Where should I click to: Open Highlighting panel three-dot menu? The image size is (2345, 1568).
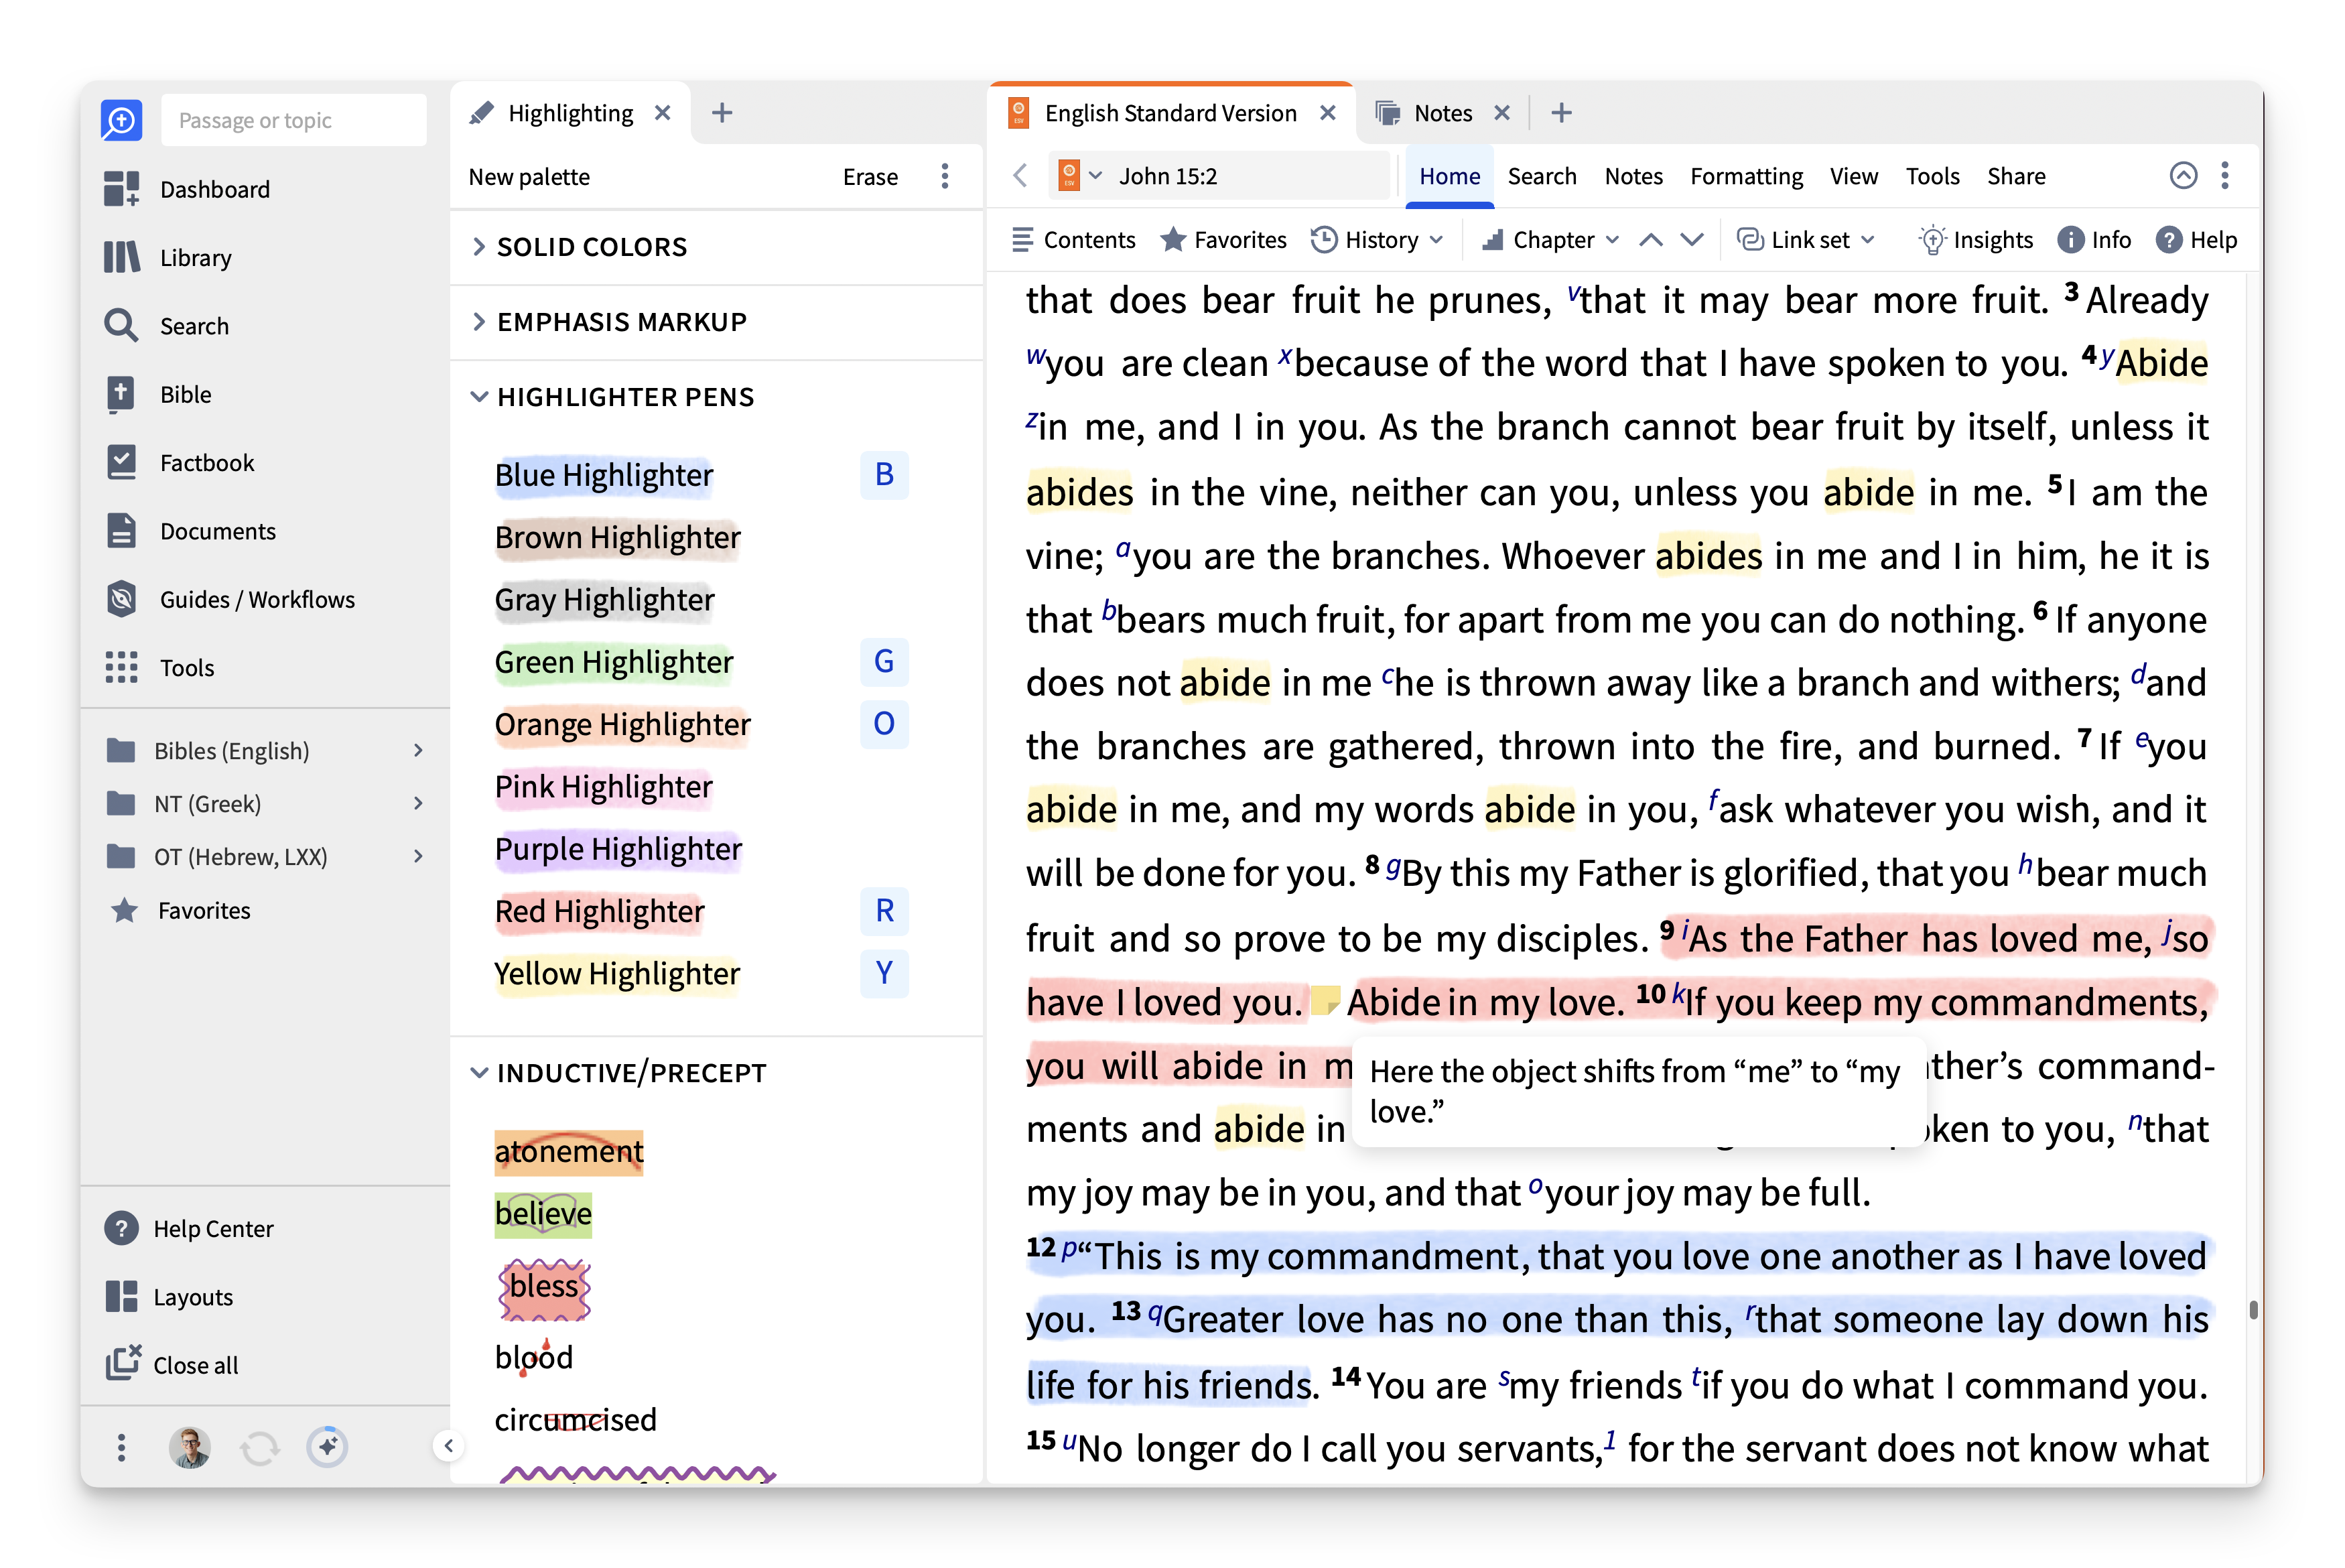point(945,176)
